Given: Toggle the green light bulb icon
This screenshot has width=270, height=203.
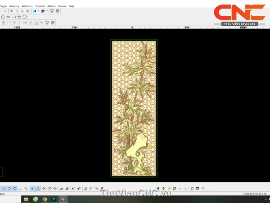Looking at the screenshot, I should click(x=158, y=189).
